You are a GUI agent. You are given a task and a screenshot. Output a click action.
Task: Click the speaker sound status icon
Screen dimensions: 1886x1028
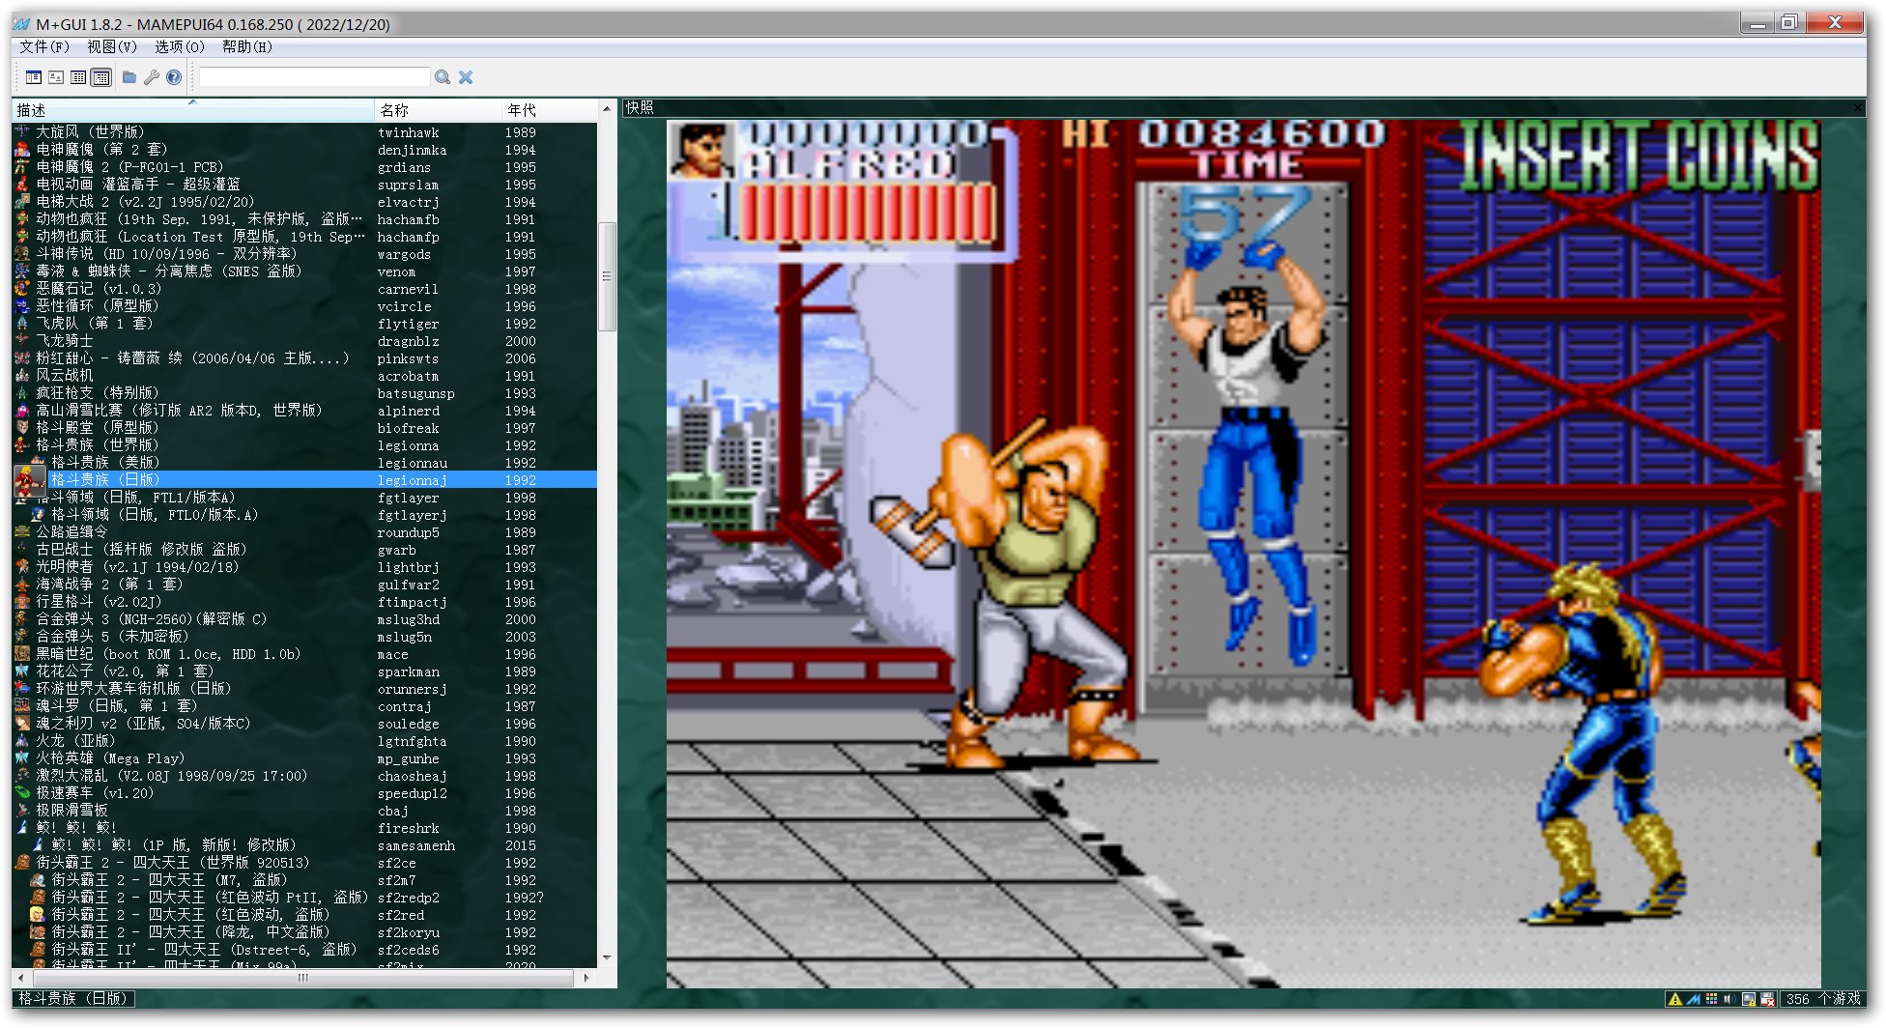(1730, 999)
